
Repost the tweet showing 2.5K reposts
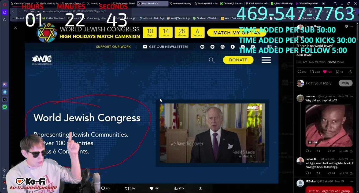[315, 72]
